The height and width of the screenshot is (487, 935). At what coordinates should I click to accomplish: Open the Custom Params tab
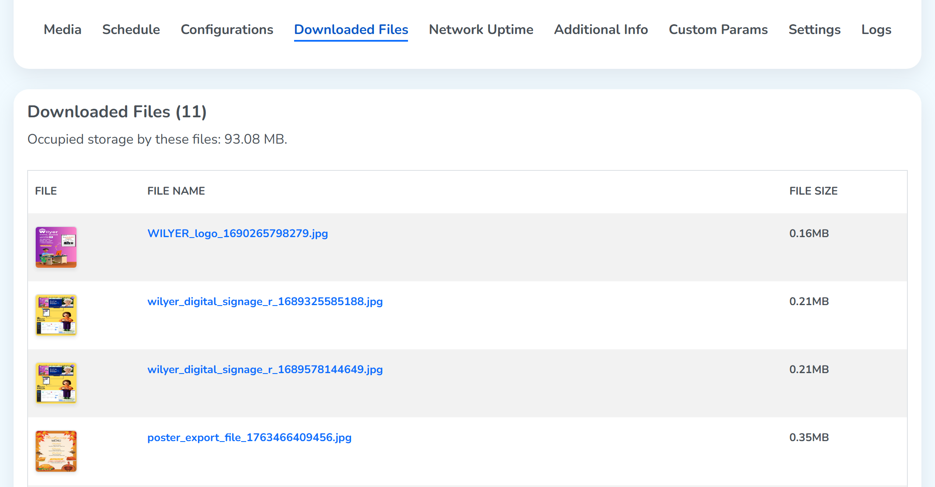coord(718,30)
